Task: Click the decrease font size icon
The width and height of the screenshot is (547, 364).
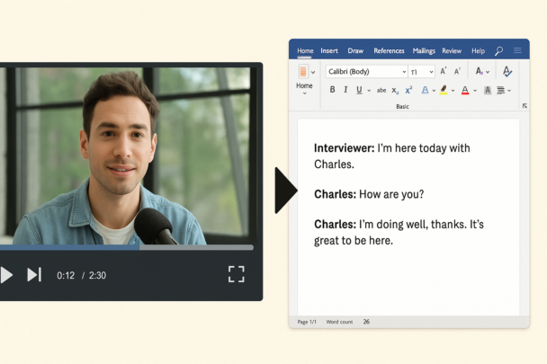Action: (457, 71)
